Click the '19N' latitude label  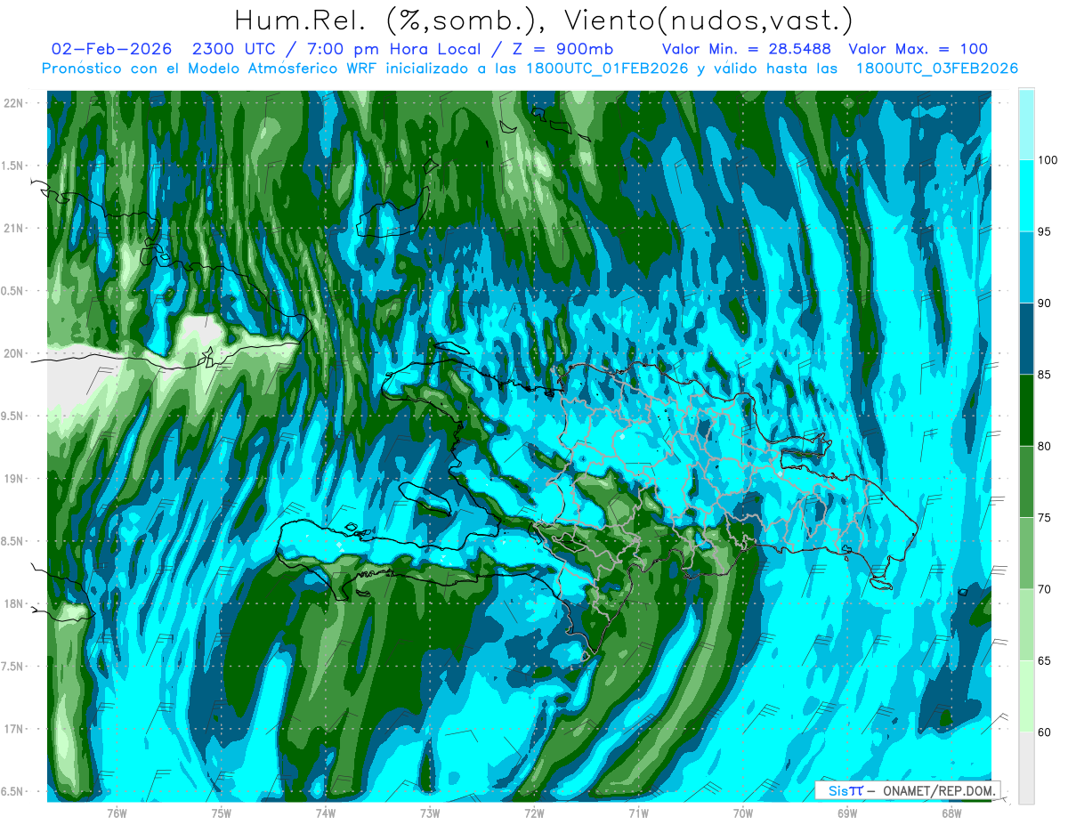click(13, 479)
